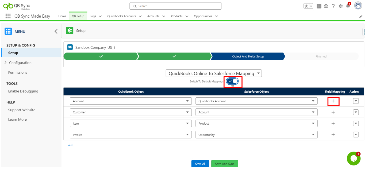Click the first completed green step checkmark

click(101, 56)
